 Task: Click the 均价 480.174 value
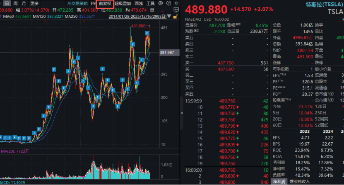[305, 50]
